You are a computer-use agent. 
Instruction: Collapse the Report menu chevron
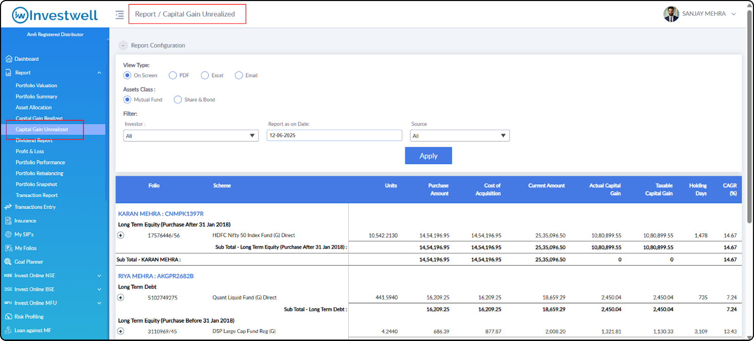click(99, 73)
